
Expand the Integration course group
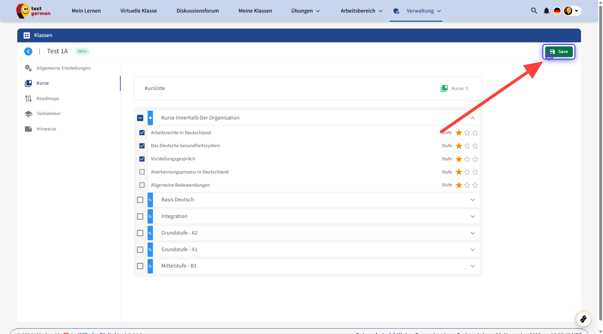473,216
